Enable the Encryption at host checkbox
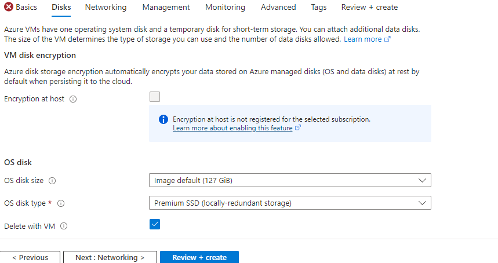The width and height of the screenshot is (498, 263). click(x=155, y=97)
